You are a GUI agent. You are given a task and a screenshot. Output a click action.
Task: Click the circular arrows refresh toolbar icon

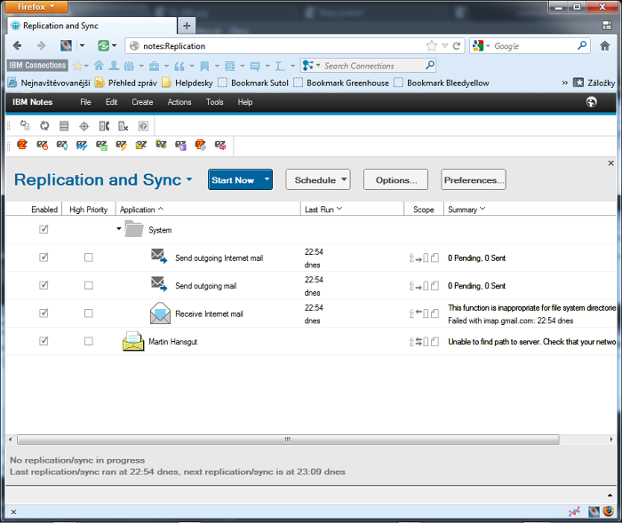[x=44, y=126]
